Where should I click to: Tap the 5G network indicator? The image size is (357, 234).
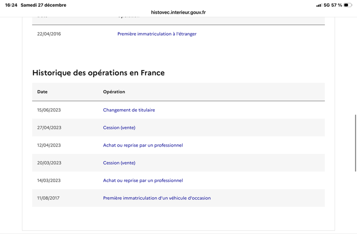pos(327,5)
